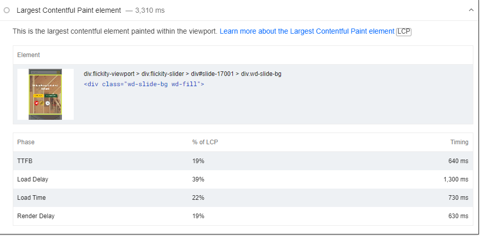
Task: Click the LCP badge label
Action: 403,32
